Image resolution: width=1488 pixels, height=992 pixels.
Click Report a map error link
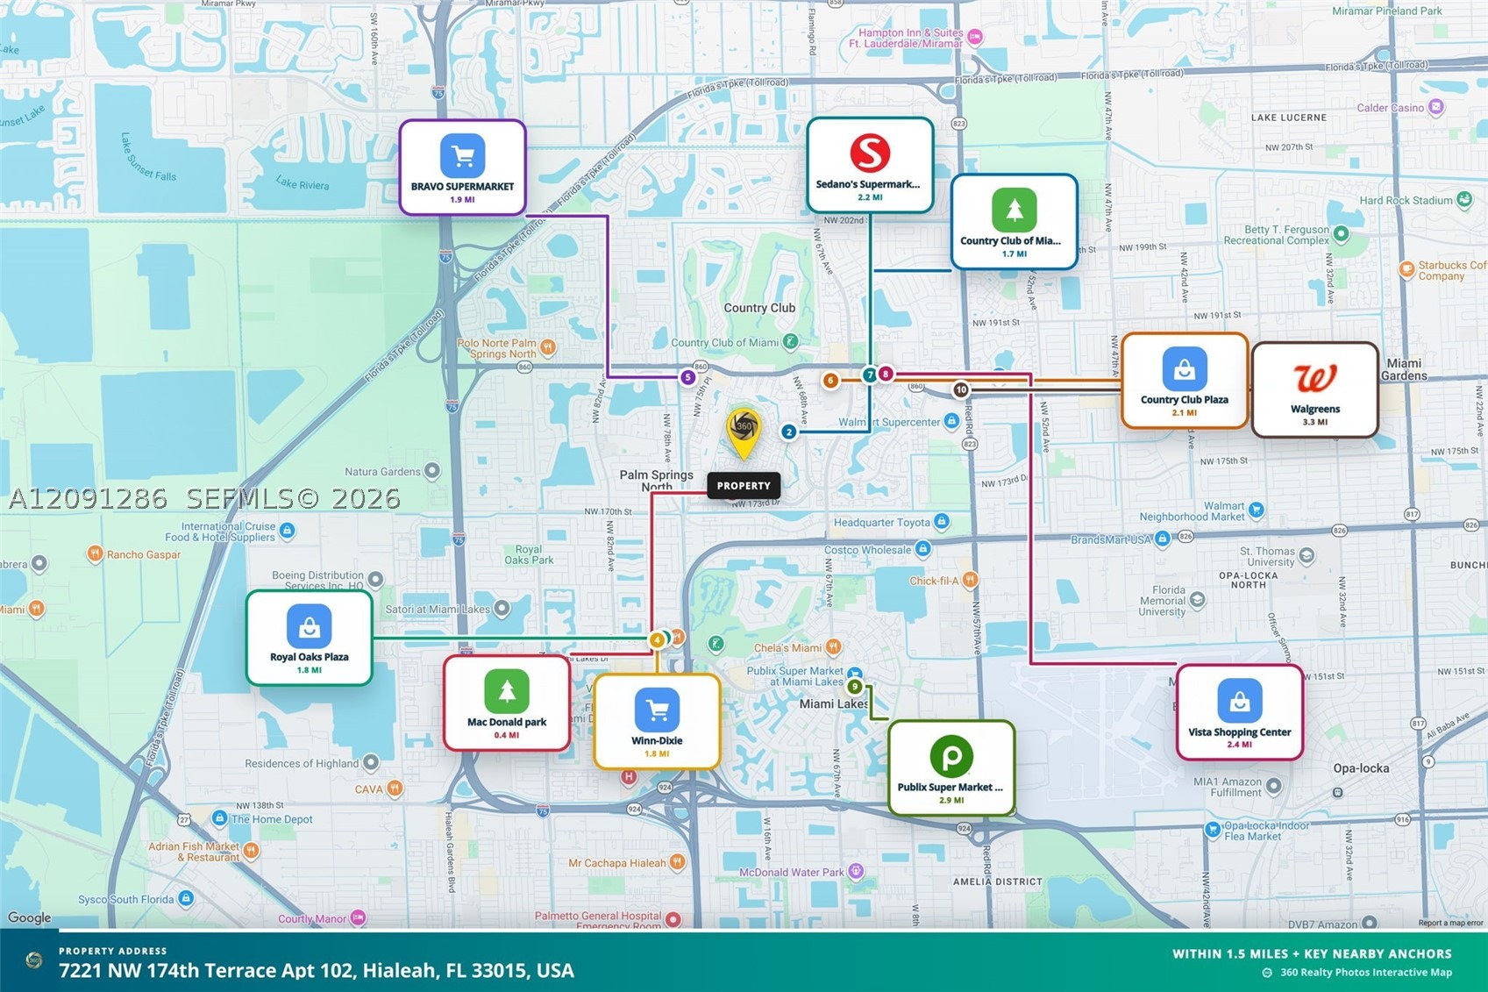pyautogui.click(x=1450, y=923)
